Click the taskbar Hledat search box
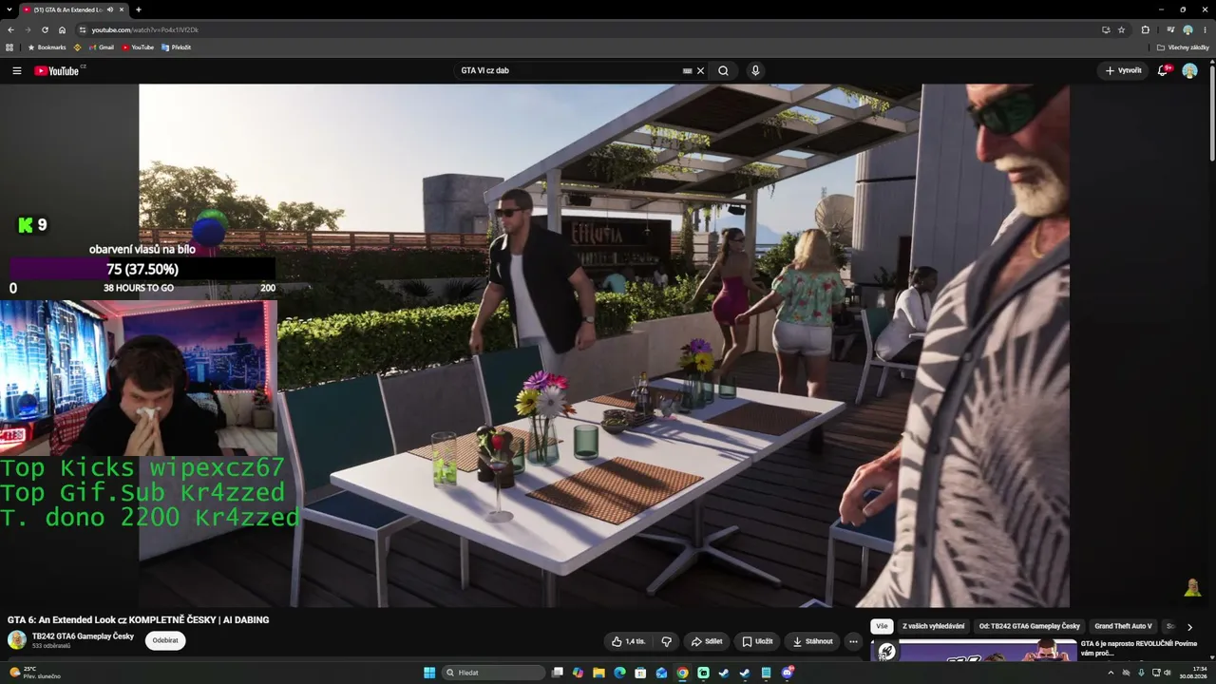Image resolution: width=1216 pixels, height=684 pixels. tap(494, 673)
